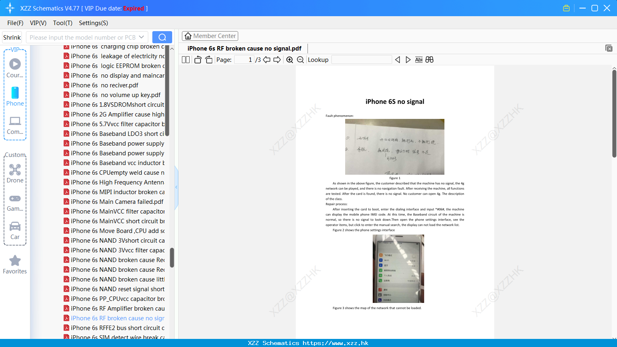The height and width of the screenshot is (347, 617).
Task: Select the Computer category
Action: pos(15,125)
